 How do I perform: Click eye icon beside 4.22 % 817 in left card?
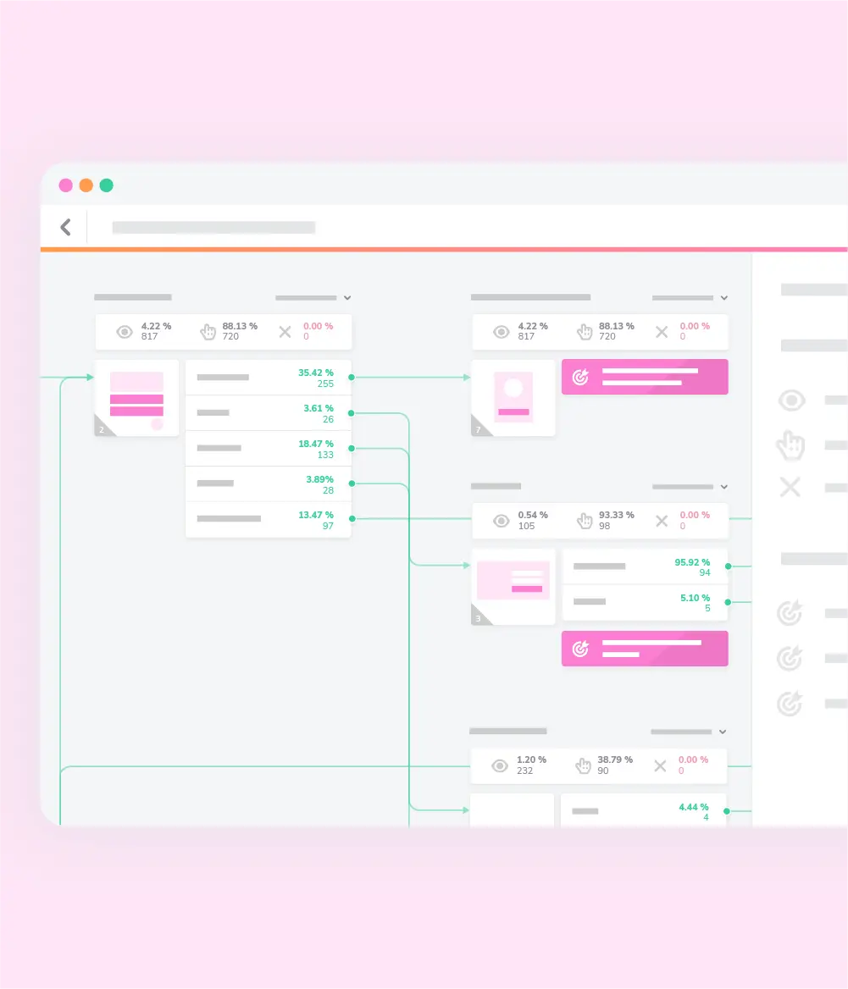click(x=125, y=332)
